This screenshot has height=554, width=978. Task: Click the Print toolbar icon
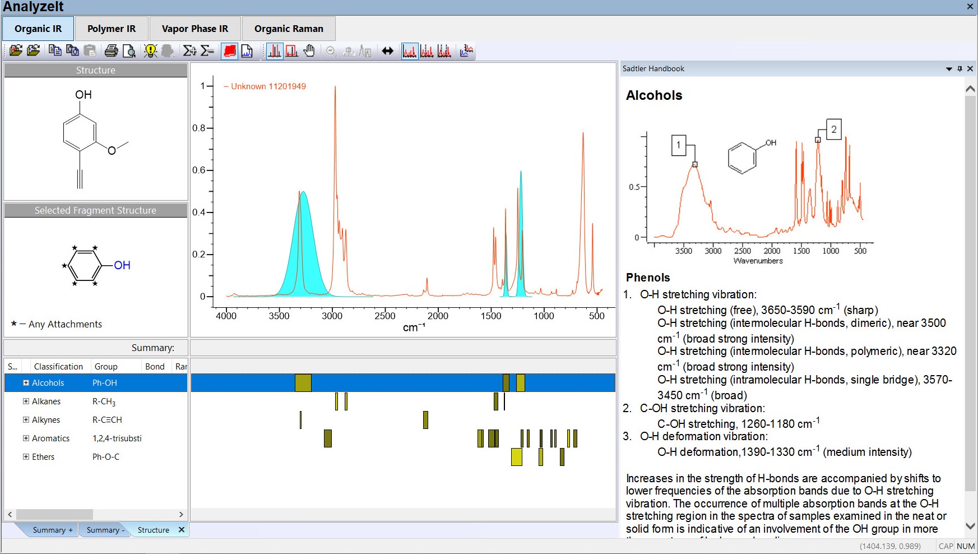pyautogui.click(x=111, y=51)
